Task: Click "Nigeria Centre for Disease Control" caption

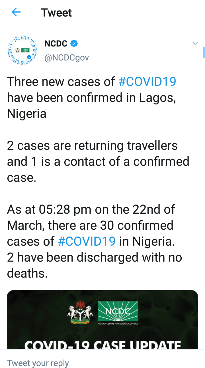Action: [x=118, y=323]
